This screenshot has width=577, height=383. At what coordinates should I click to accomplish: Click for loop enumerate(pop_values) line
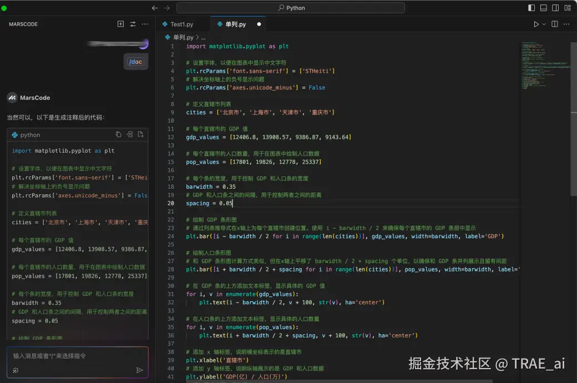[x=242, y=327]
